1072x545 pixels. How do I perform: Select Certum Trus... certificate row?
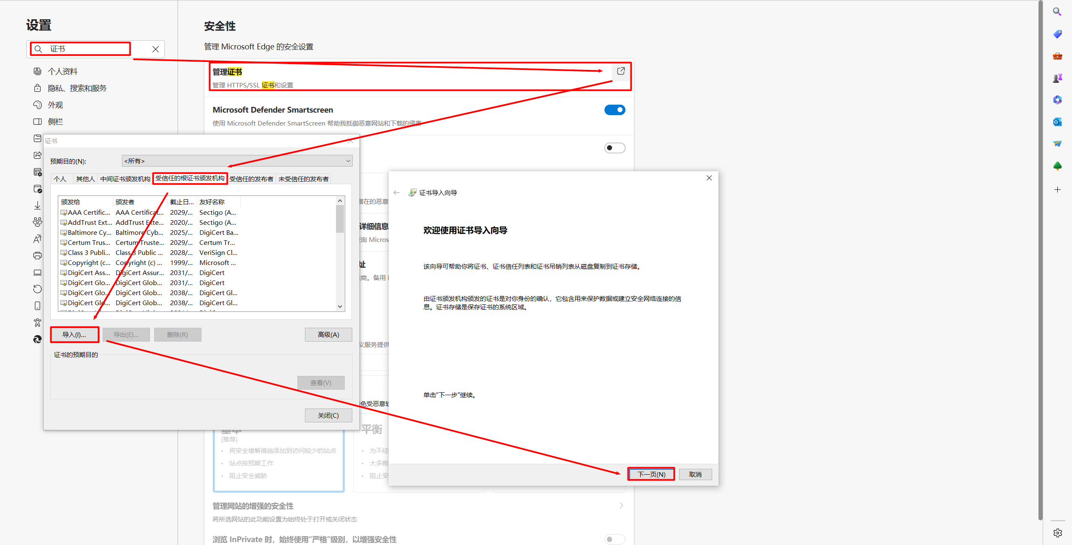tap(149, 242)
